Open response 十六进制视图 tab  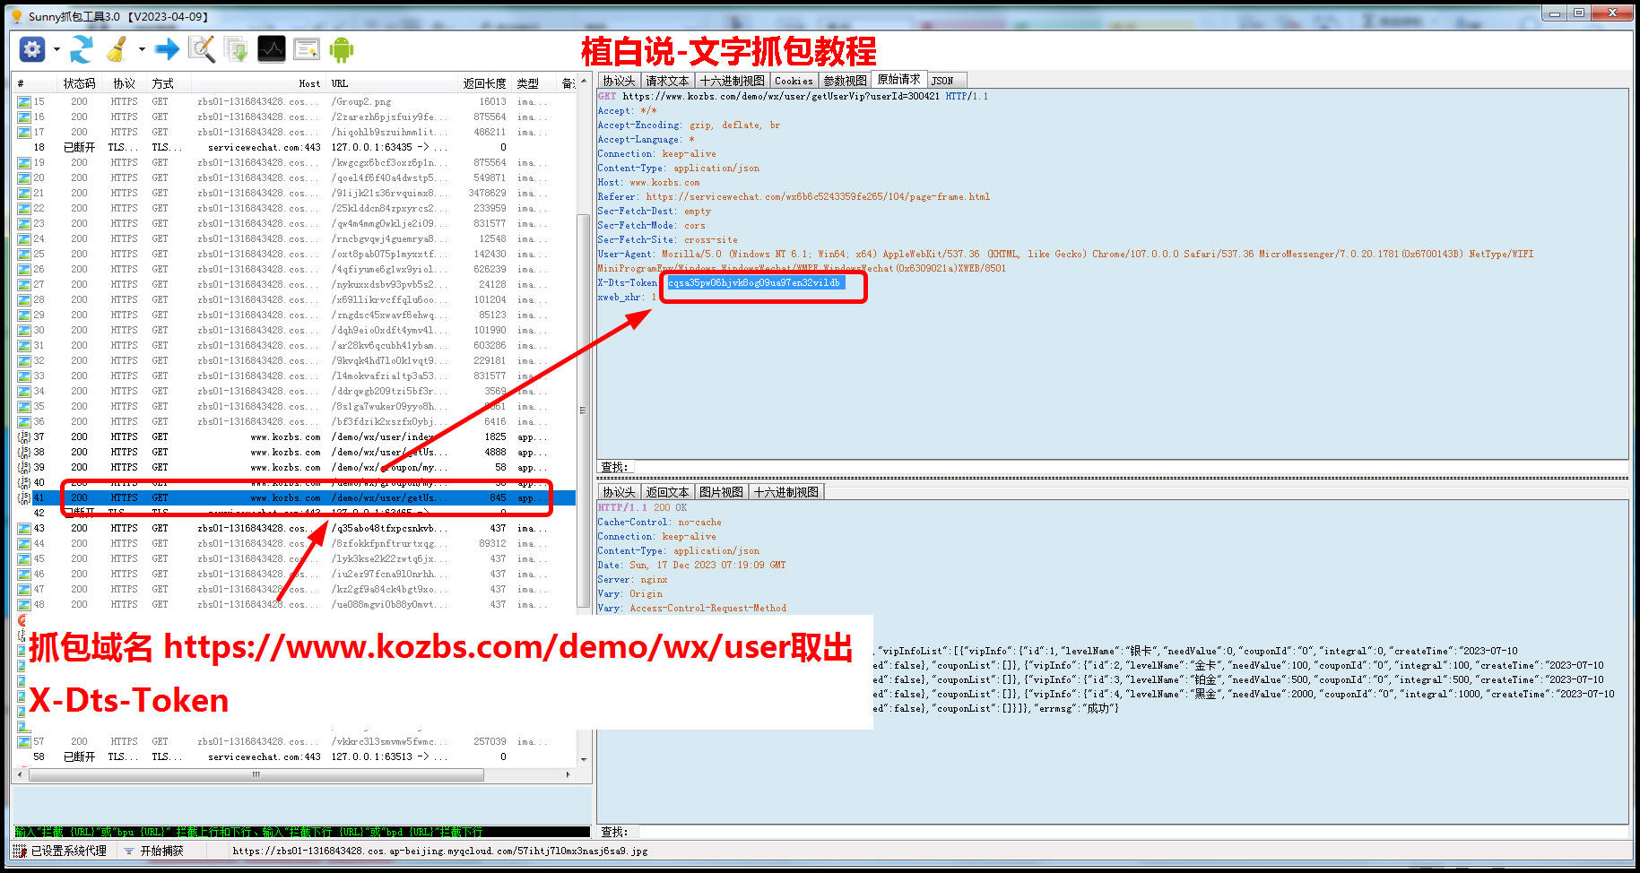pyautogui.click(x=785, y=492)
